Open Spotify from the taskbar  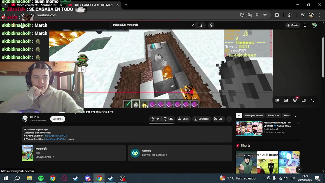(x=41, y=178)
